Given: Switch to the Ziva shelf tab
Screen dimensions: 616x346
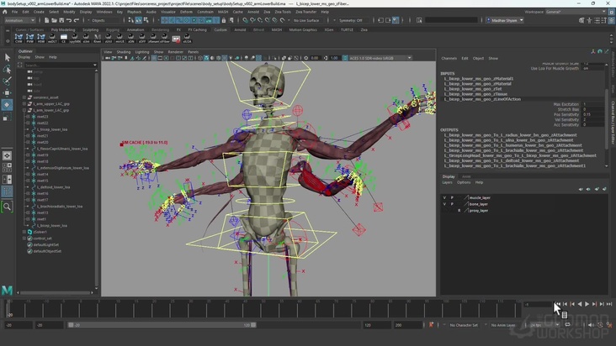Looking at the screenshot, I should coord(364,29).
